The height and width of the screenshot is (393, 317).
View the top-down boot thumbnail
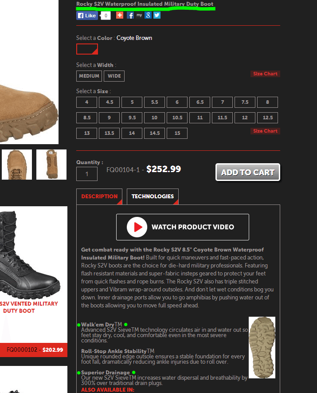coord(17,165)
